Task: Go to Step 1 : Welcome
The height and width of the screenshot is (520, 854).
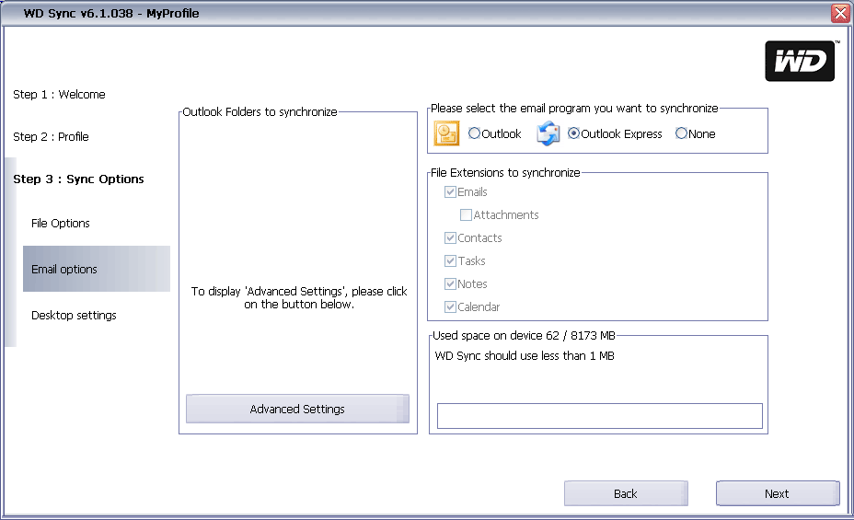Action: [59, 95]
